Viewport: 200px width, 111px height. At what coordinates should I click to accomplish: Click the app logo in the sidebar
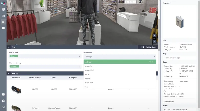pyautogui.click(x=3, y=3)
